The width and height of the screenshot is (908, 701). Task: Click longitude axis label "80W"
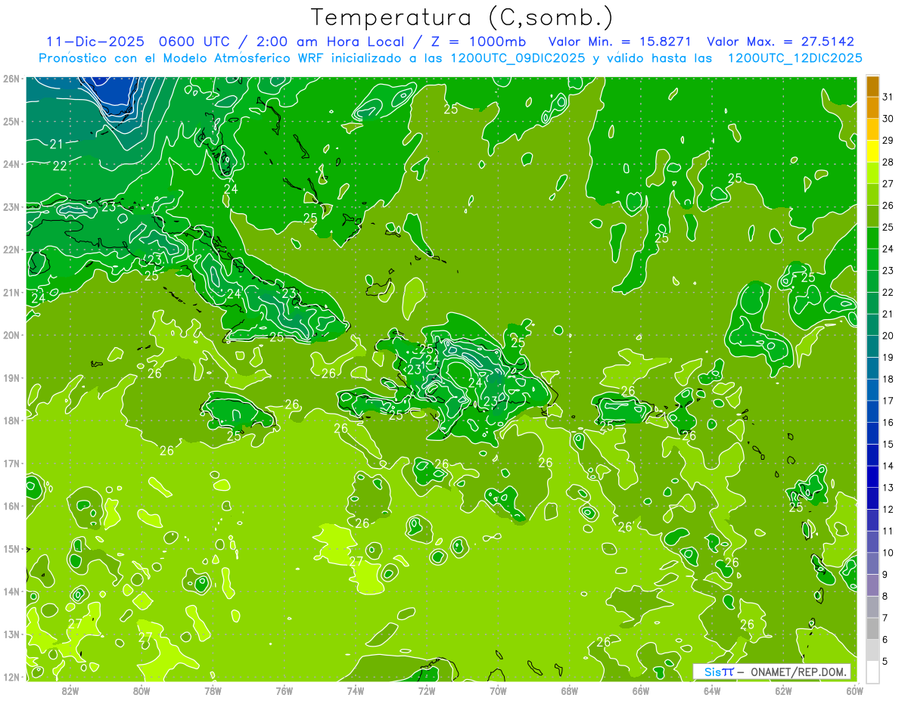pos(141,690)
